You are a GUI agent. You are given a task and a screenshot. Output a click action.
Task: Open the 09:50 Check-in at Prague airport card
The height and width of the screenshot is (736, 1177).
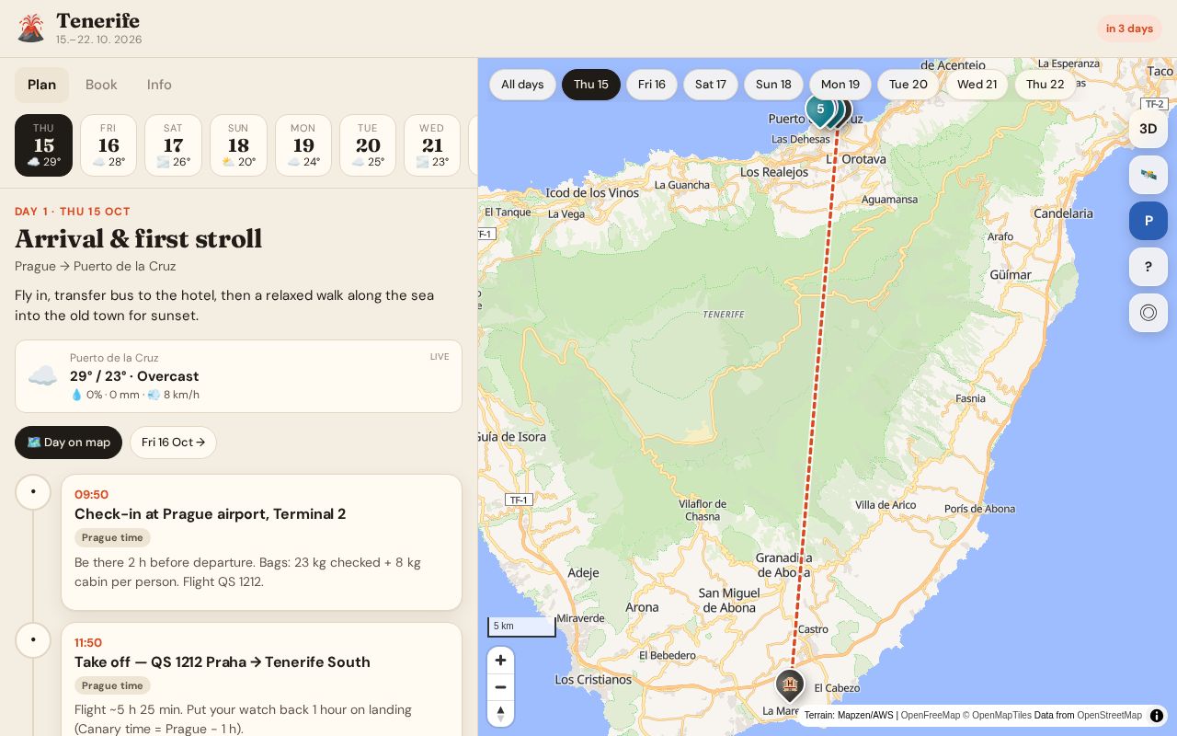[x=261, y=542]
